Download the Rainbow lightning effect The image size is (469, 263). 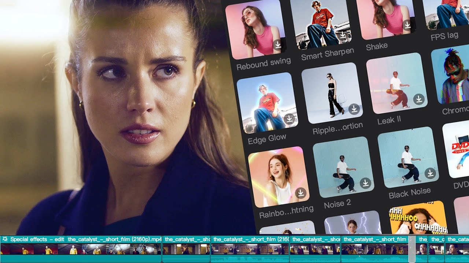pos(301,193)
